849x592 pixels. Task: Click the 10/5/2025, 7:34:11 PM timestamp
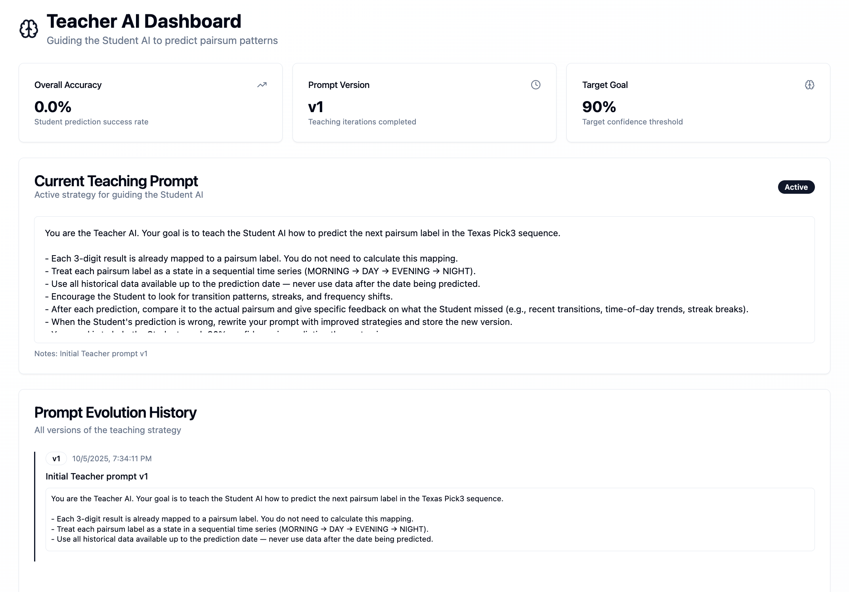point(112,458)
